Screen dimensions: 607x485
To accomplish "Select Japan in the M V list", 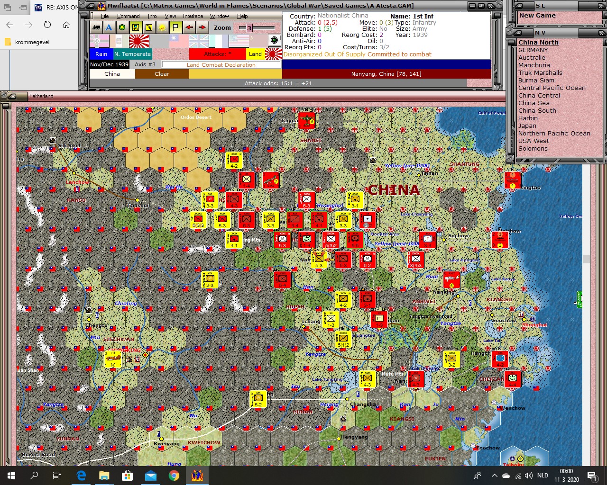I will click(527, 126).
